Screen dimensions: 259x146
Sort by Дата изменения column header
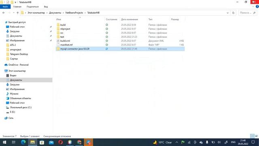point(129,19)
